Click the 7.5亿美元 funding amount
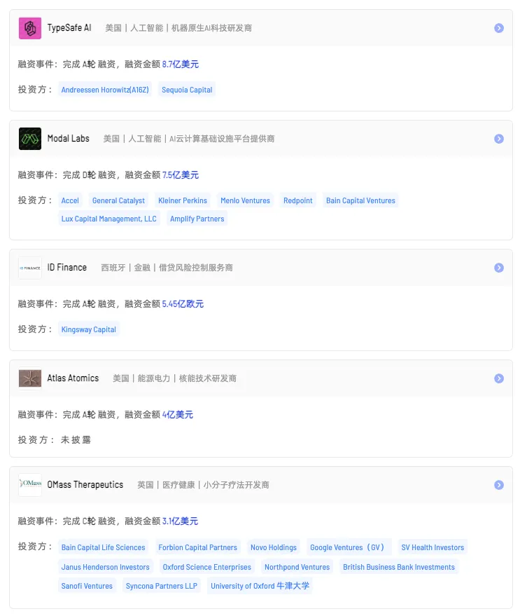The image size is (520, 616). 181,174
